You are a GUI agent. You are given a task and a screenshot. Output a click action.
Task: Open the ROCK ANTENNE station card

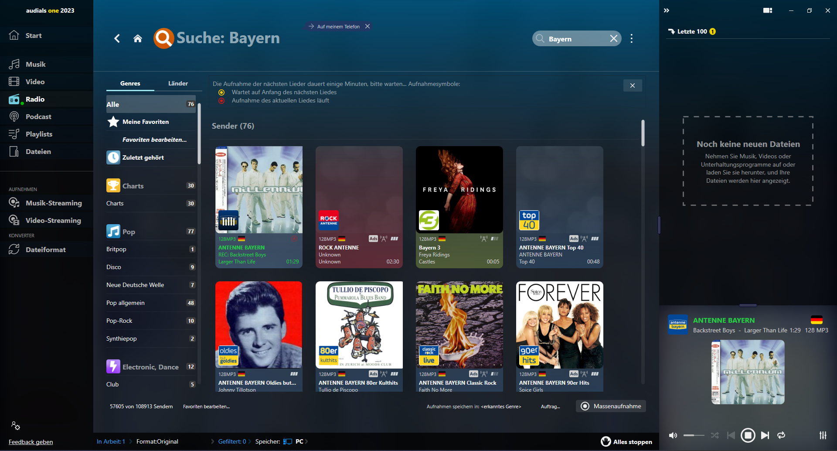pyautogui.click(x=359, y=207)
